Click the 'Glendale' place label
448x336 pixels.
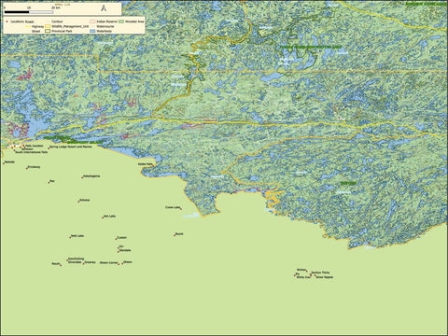click(x=125, y=250)
